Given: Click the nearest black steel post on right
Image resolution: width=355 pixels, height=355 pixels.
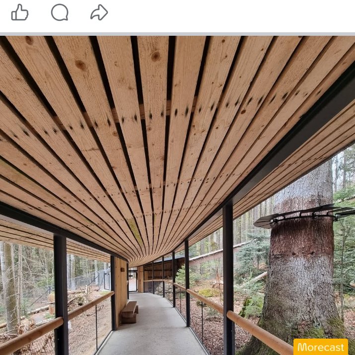Looking at the screenshot, I should 228,280.
